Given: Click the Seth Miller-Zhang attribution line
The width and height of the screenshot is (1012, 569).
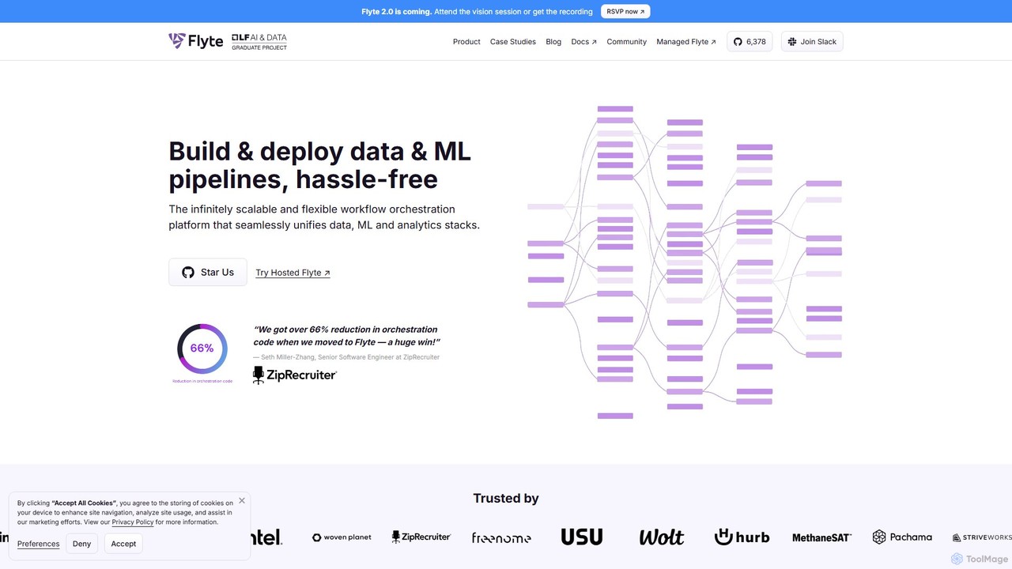Looking at the screenshot, I should click(346, 357).
